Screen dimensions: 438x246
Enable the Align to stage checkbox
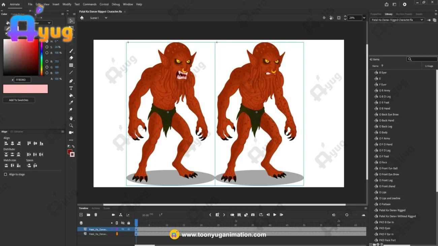pos(5,174)
